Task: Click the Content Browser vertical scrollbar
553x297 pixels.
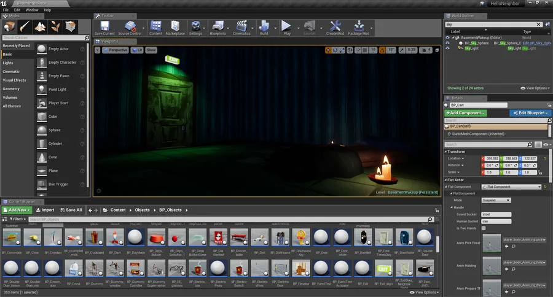Action: (437, 243)
